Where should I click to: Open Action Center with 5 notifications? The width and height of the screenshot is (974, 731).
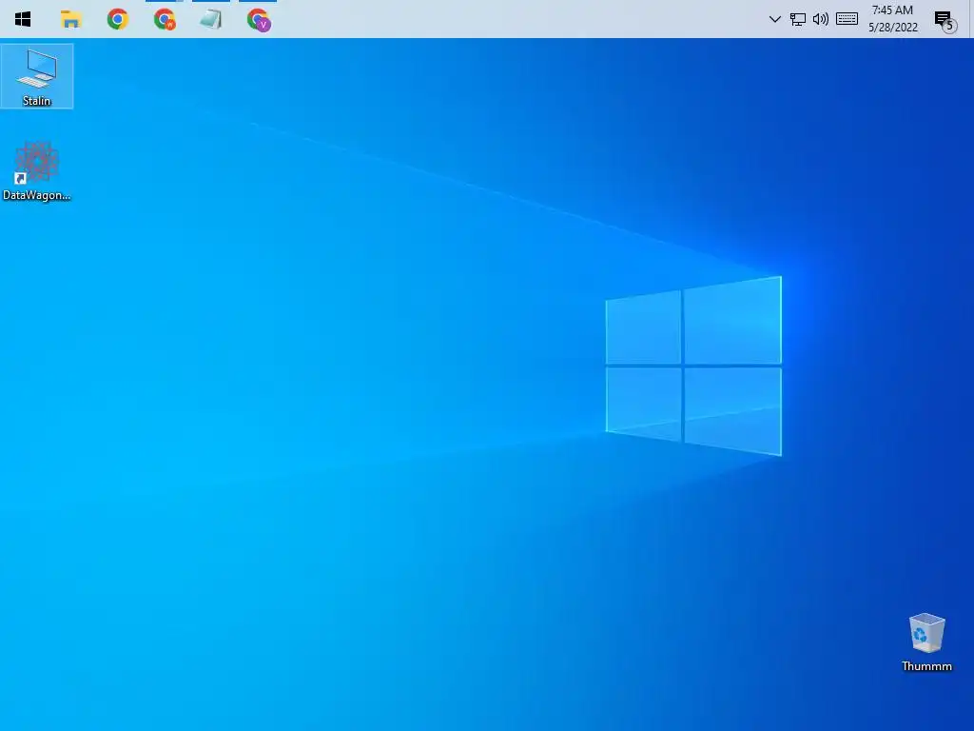(945, 21)
